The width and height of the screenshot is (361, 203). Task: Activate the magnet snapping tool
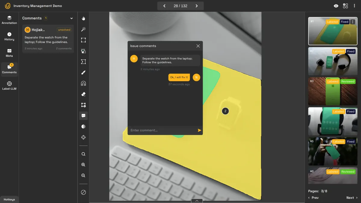point(83,83)
